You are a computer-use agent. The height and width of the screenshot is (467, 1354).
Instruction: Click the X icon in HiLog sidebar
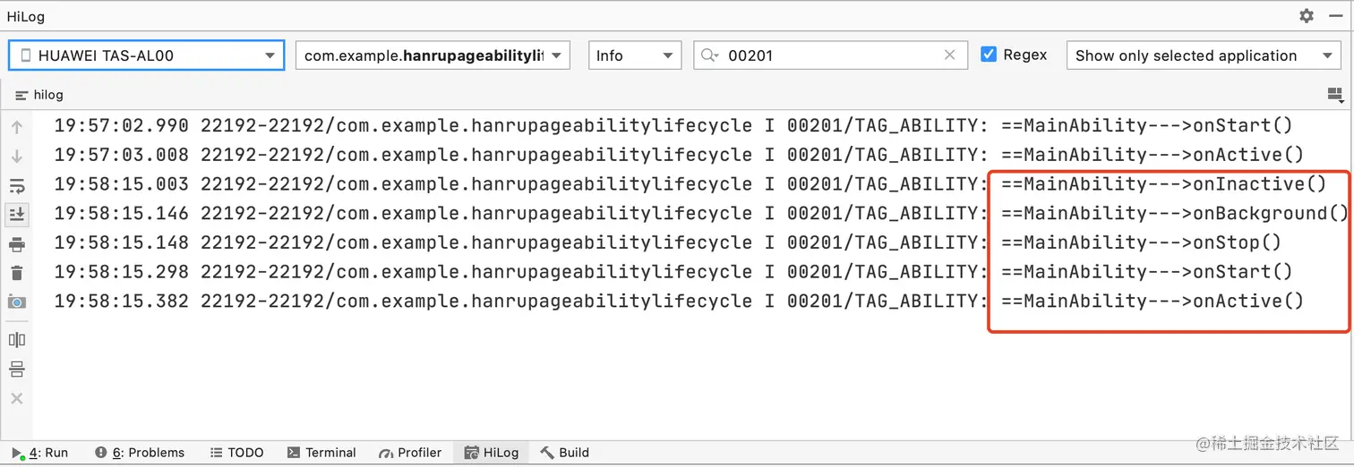16,399
